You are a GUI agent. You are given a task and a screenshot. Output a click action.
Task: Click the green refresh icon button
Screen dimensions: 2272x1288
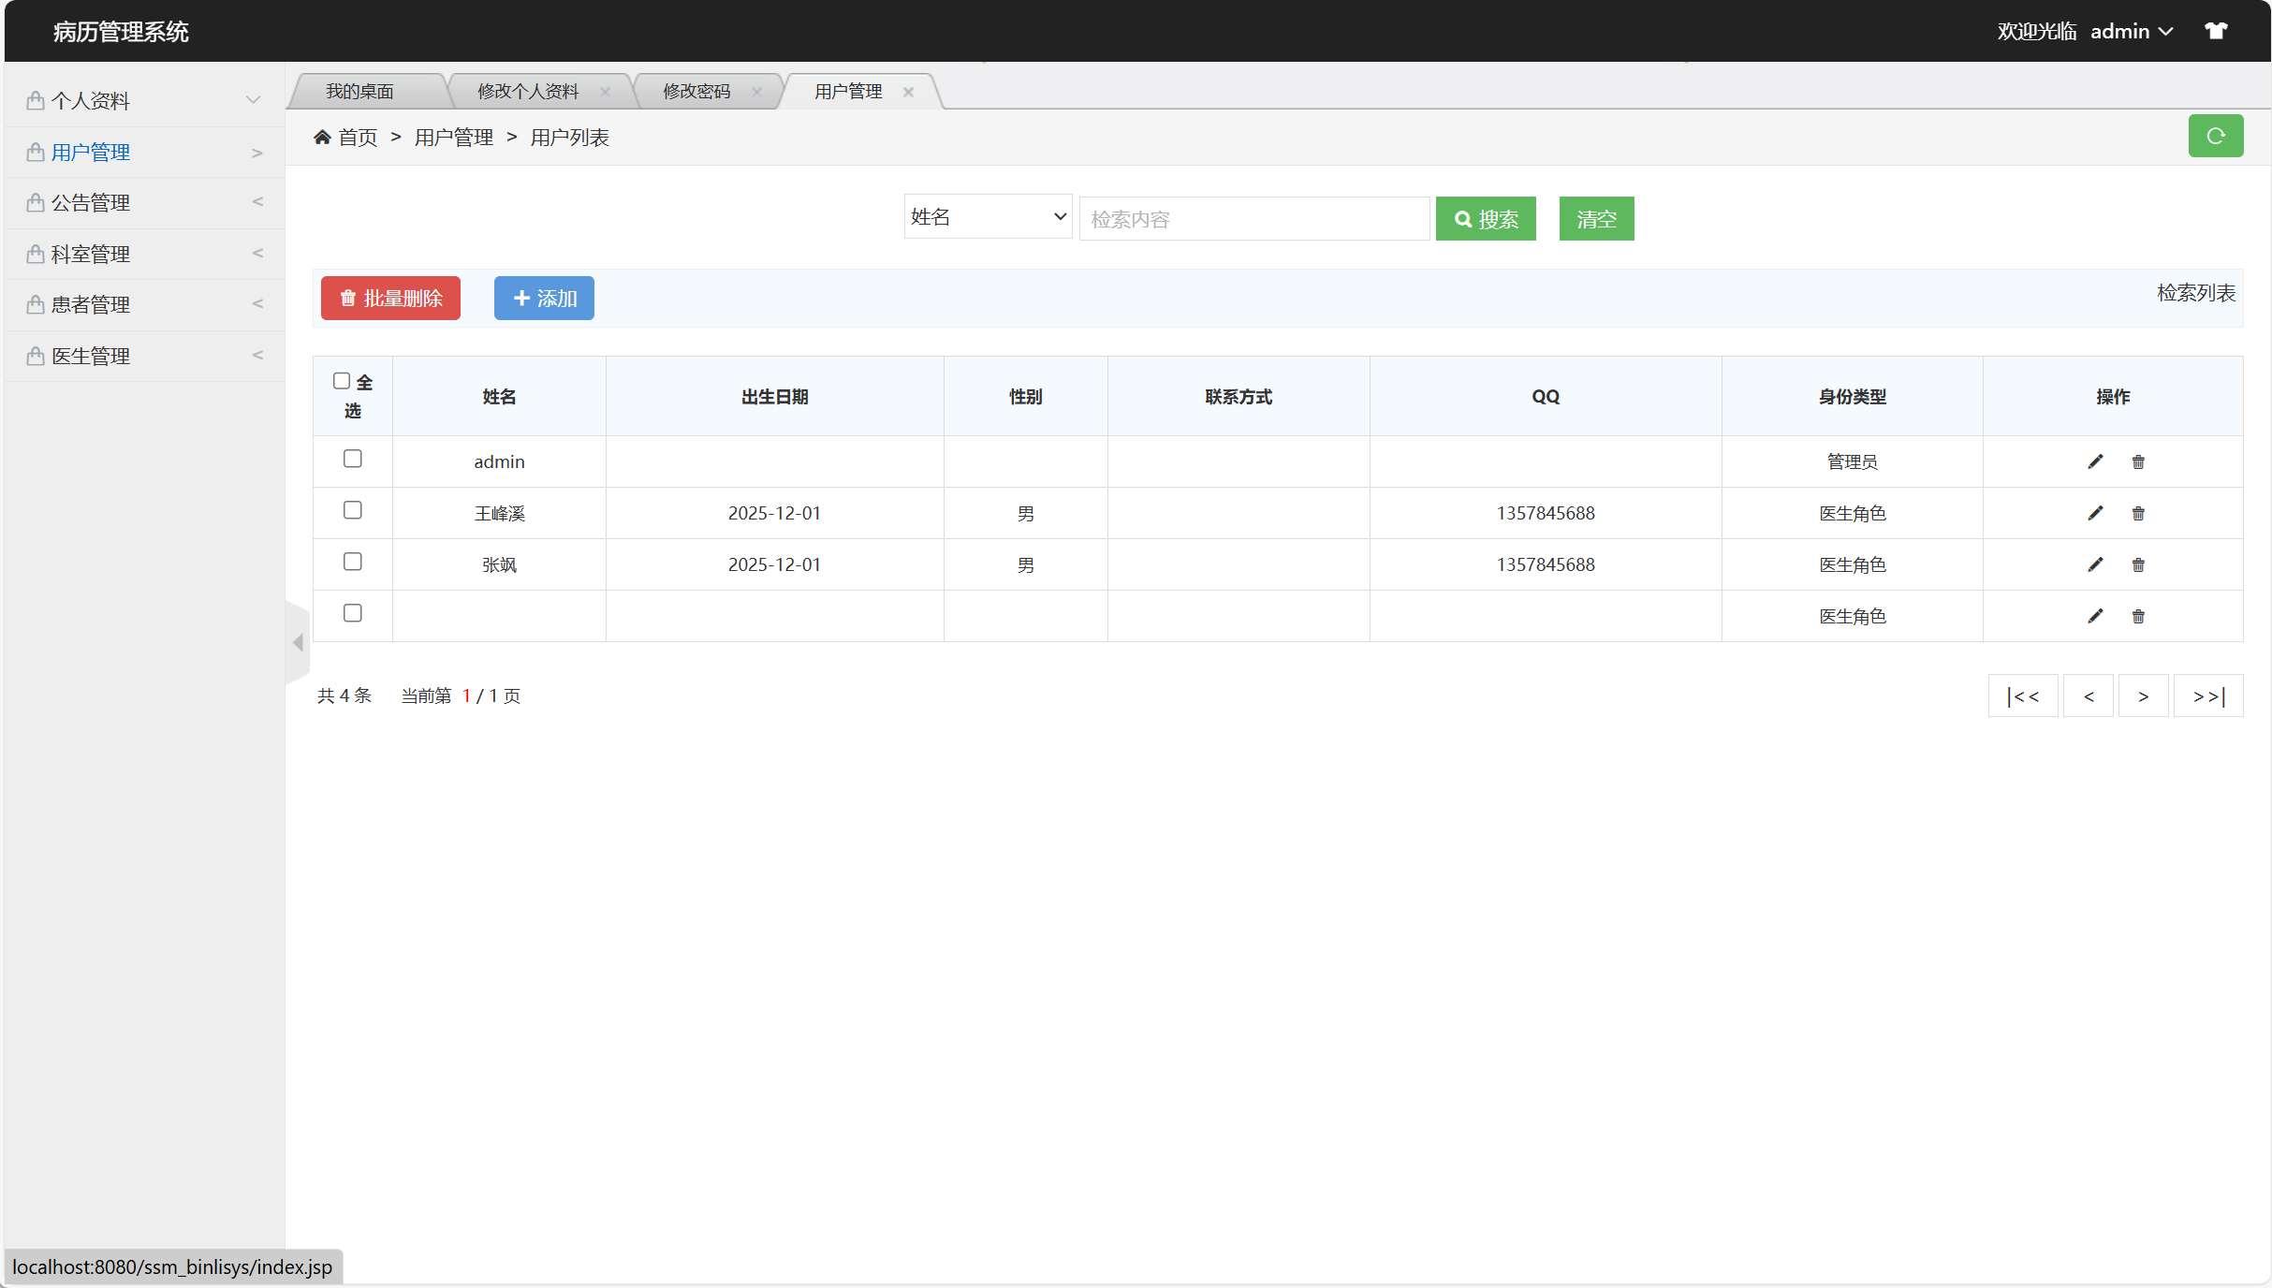pyautogui.click(x=2215, y=137)
